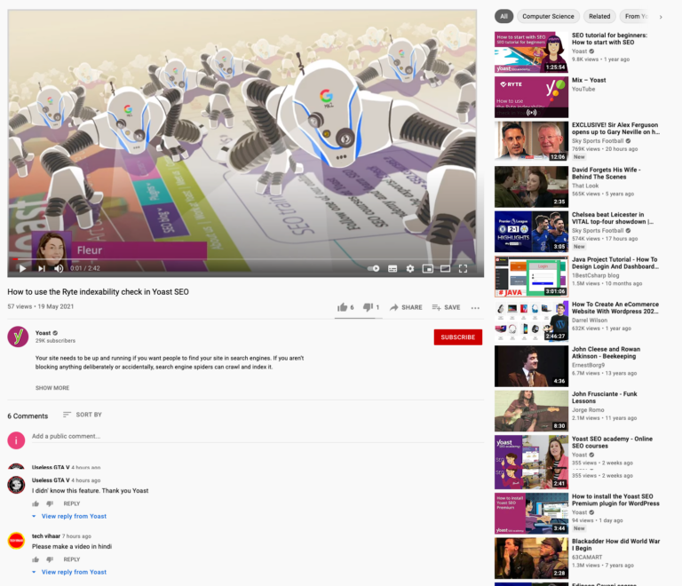This screenshot has height=586, width=682.
Task: Click the user avatar beside comment box
Action: click(16, 440)
